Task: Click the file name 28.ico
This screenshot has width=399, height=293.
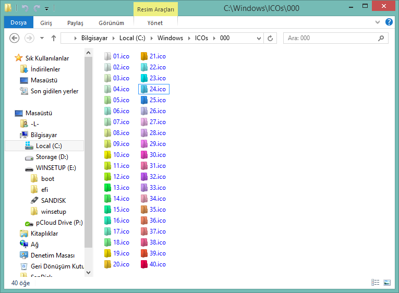Action: (x=158, y=133)
